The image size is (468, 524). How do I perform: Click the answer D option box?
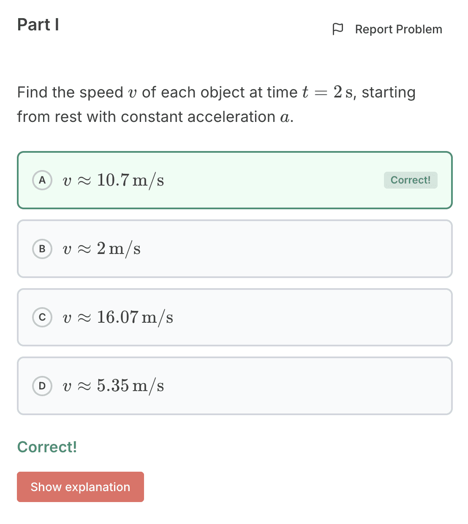click(x=234, y=386)
